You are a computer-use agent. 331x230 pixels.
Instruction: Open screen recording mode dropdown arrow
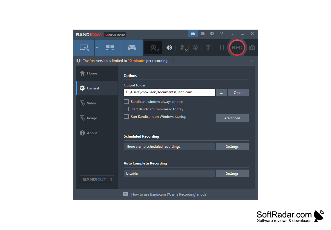click(x=97, y=48)
